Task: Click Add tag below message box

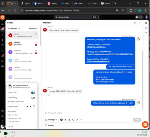Action: coord(49,125)
